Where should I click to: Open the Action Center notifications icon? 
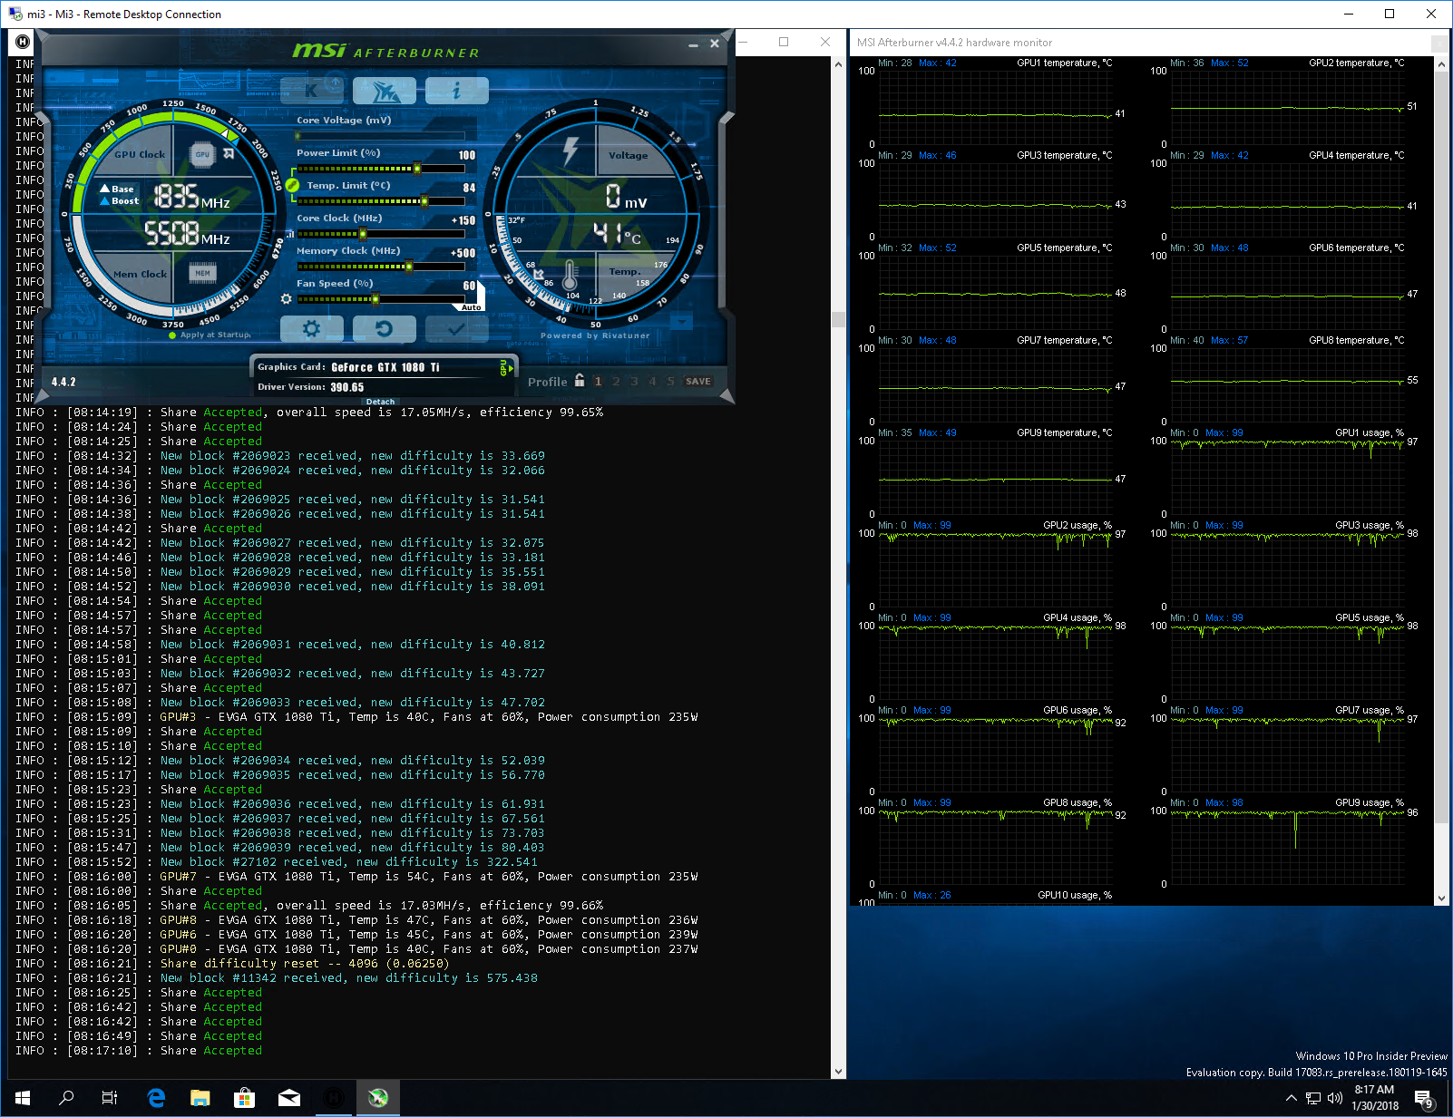[1424, 1099]
